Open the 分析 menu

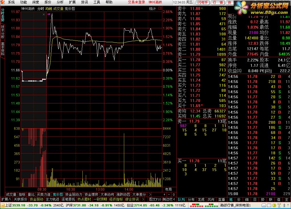(x=60, y=2)
